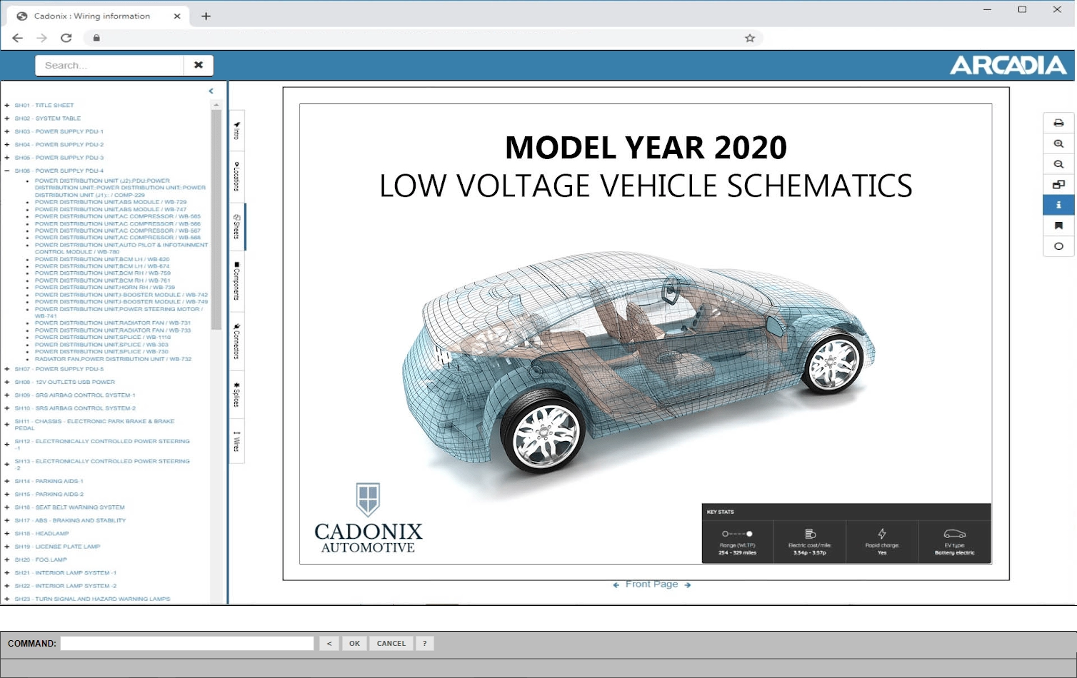The width and height of the screenshot is (1077, 678).
Task: Click the overlapping windows icon
Action: (x=1058, y=185)
